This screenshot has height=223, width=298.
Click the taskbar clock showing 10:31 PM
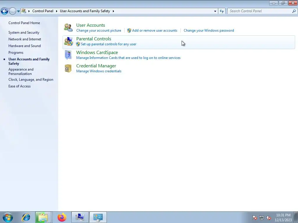click(283, 217)
